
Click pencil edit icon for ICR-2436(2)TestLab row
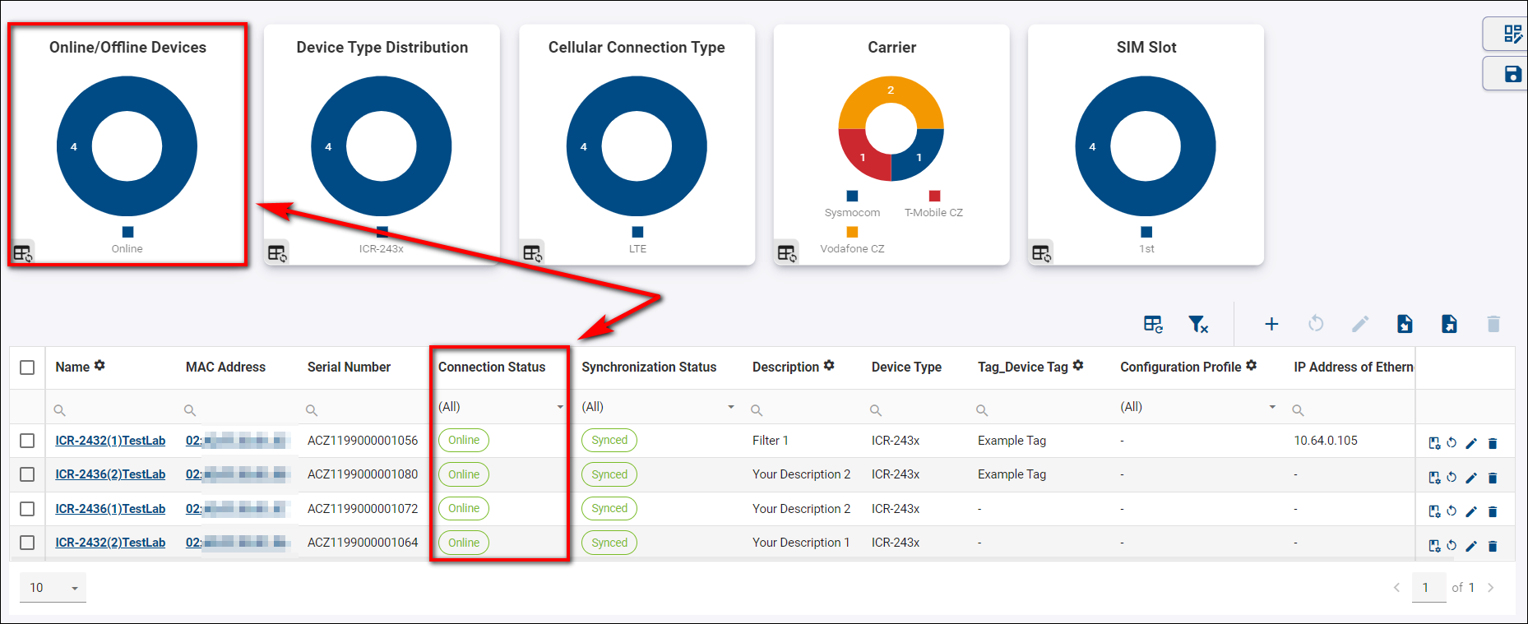coord(1471,478)
